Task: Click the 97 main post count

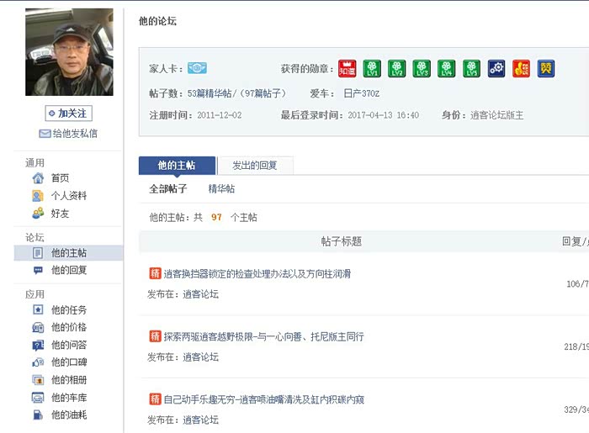Action: point(216,217)
